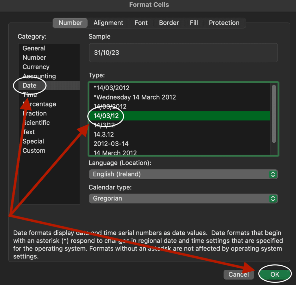Choose the General category

(34, 48)
